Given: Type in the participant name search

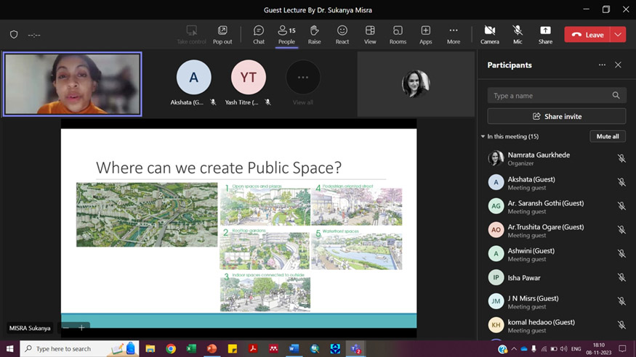Looking at the screenshot, I should [550, 96].
